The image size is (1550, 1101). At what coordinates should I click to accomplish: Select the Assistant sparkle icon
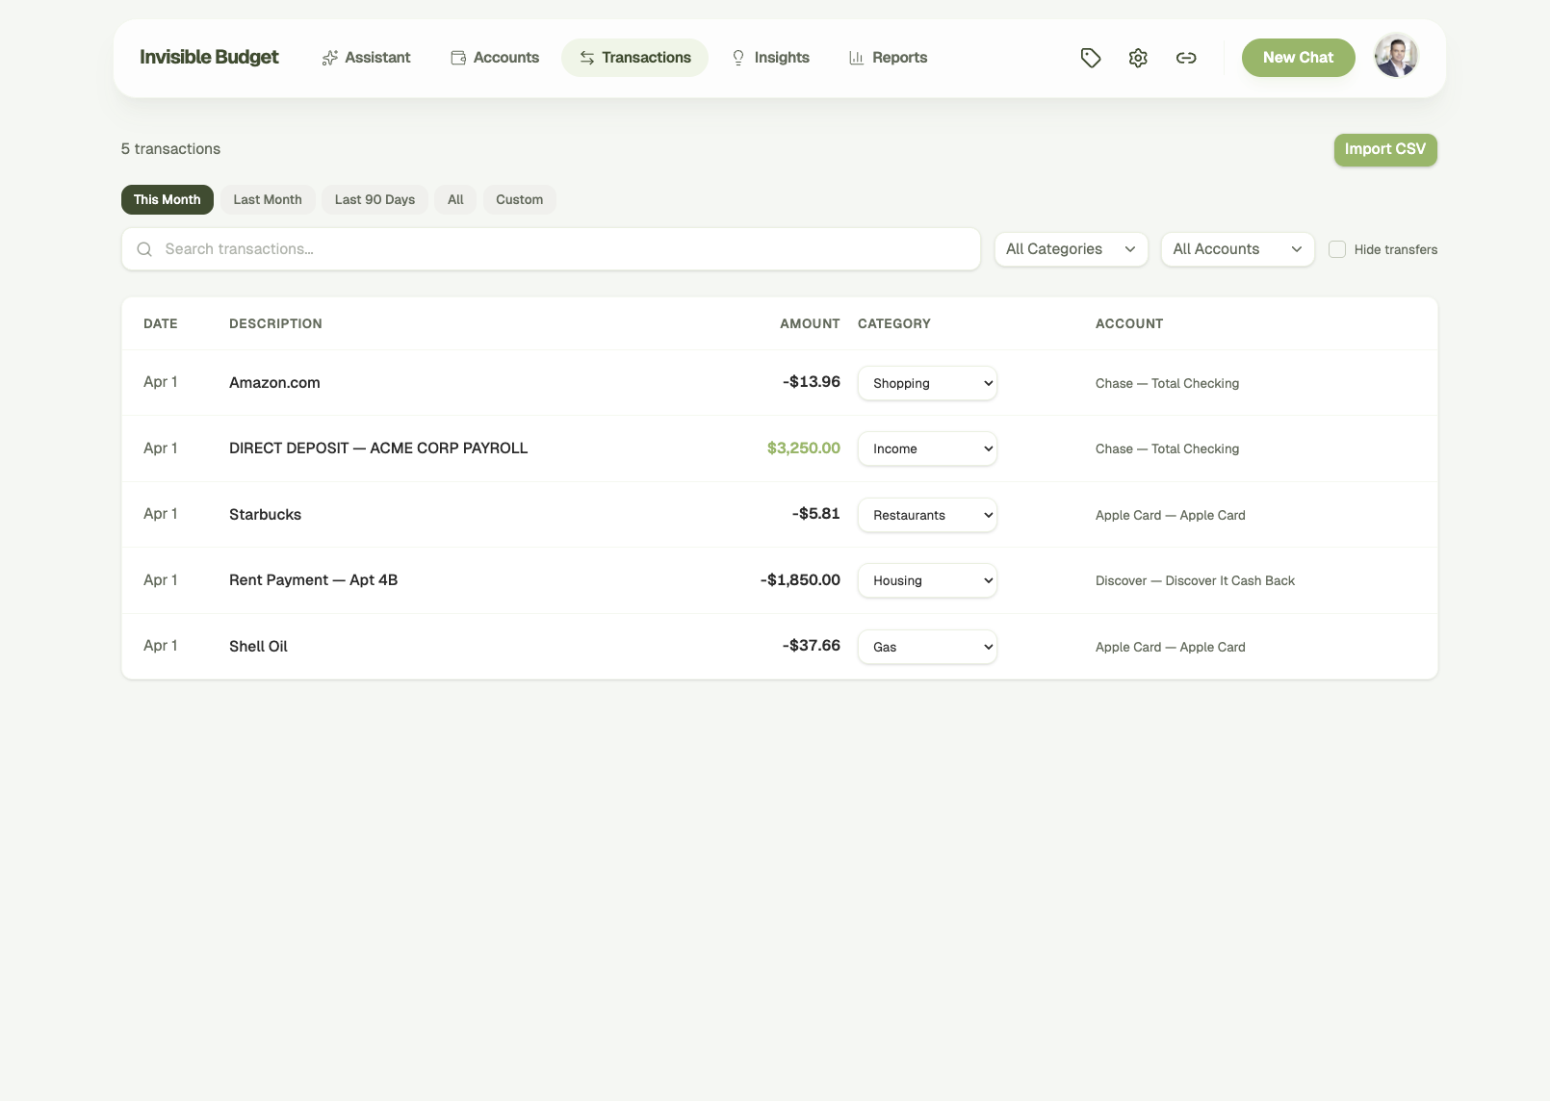330,57
